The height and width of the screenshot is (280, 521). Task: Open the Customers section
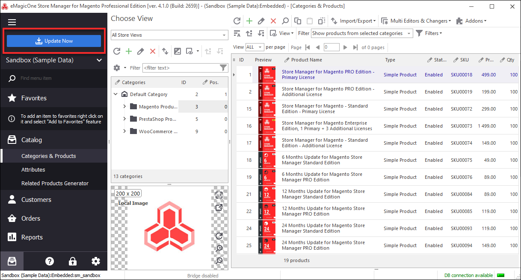coord(54,200)
